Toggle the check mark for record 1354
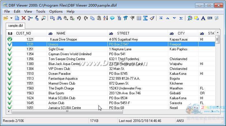Image resolution: width=226 pixels, height=126 pixels. (10, 54)
